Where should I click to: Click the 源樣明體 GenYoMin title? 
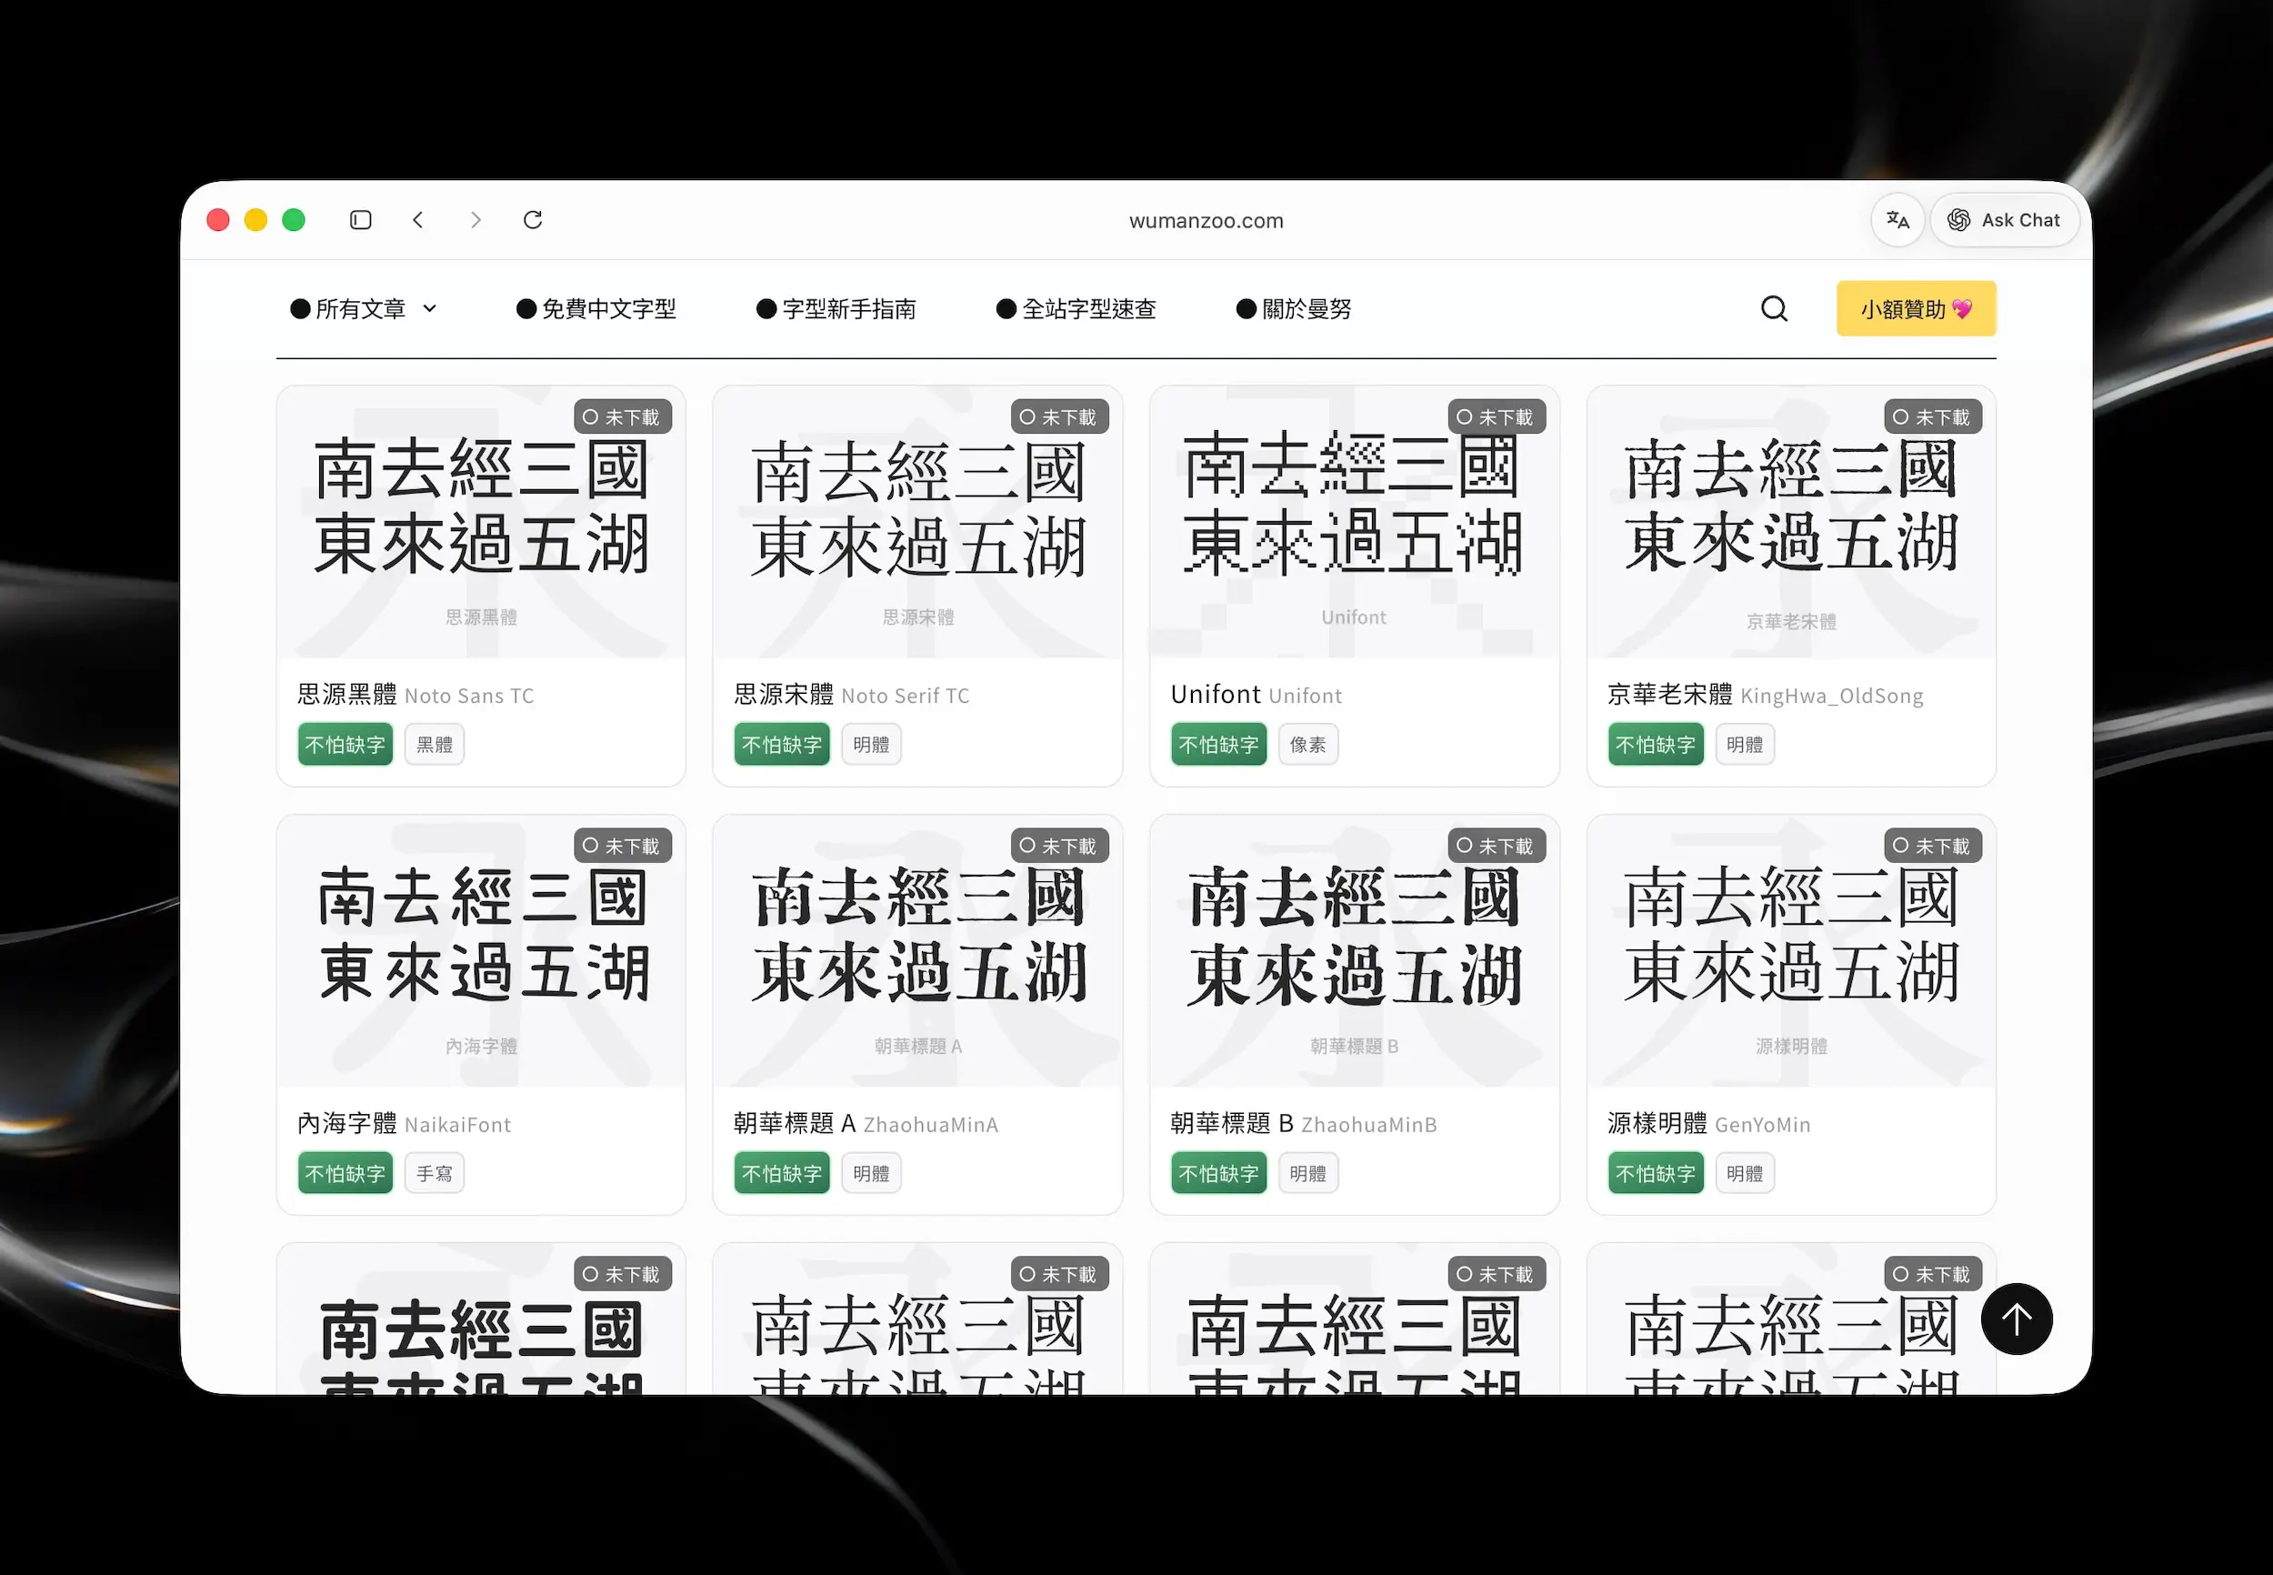[x=1708, y=1124]
